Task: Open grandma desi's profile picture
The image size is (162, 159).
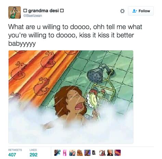Action: point(15,12)
